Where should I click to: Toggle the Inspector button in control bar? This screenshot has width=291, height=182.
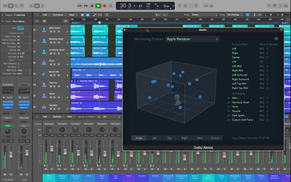pyautogui.click(x=11, y=6)
